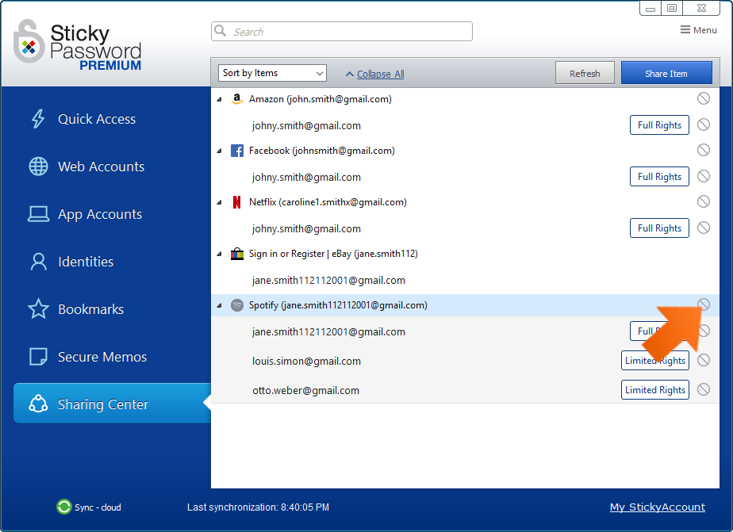The height and width of the screenshot is (532, 733).
Task: Revoke all sharing on the Netflix row
Action: tap(704, 201)
